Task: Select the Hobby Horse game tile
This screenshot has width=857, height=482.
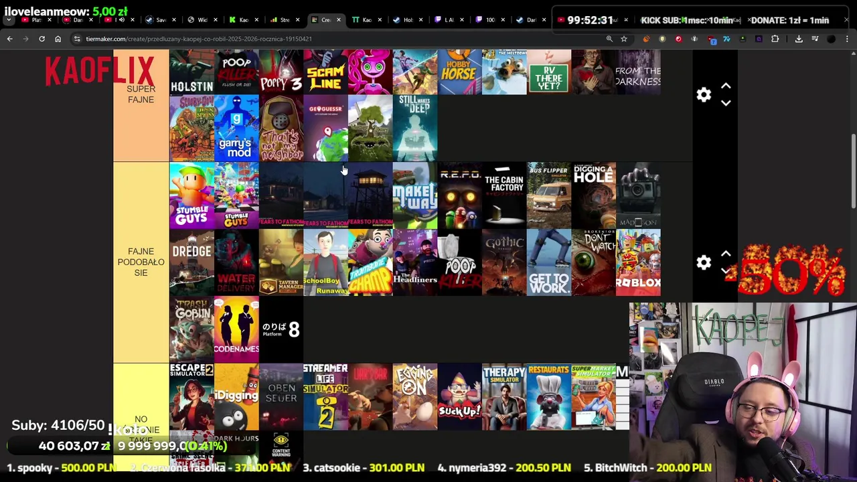Action: (x=459, y=72)
